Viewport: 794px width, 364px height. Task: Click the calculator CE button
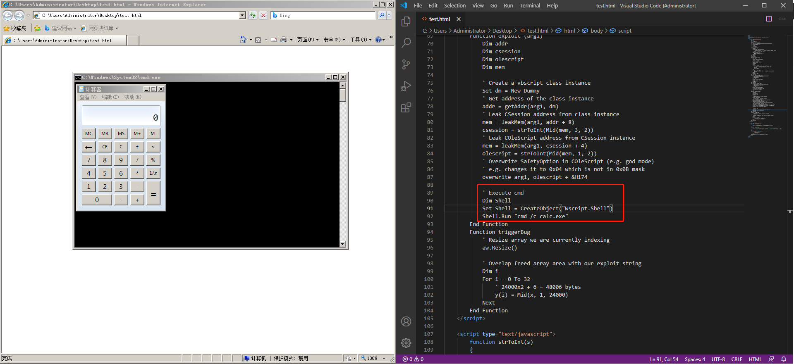tap(105, 147)
